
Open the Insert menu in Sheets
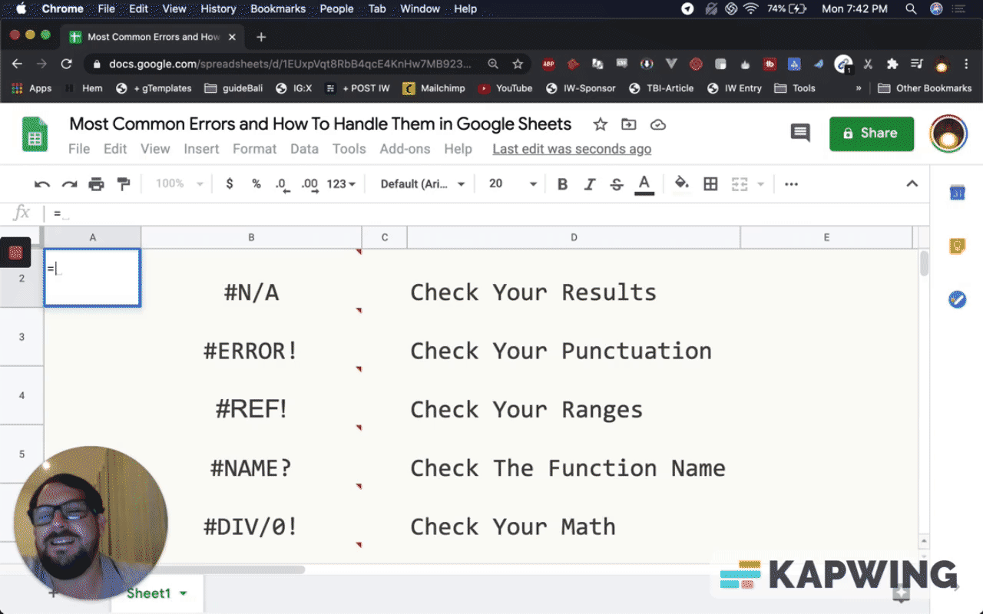point(201,149)
